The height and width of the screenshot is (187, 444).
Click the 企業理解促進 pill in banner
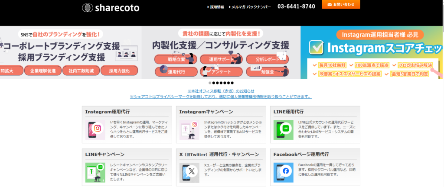point(43,71)
